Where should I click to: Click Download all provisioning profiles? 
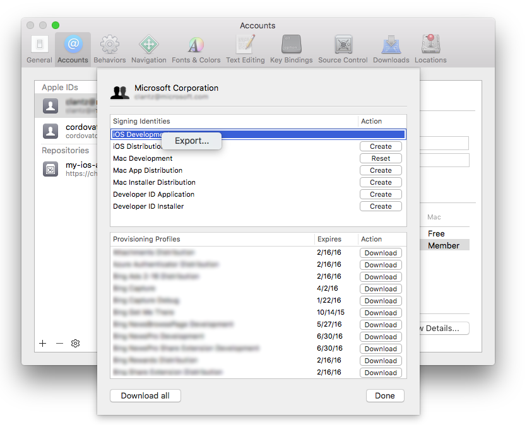click(145, 395)
